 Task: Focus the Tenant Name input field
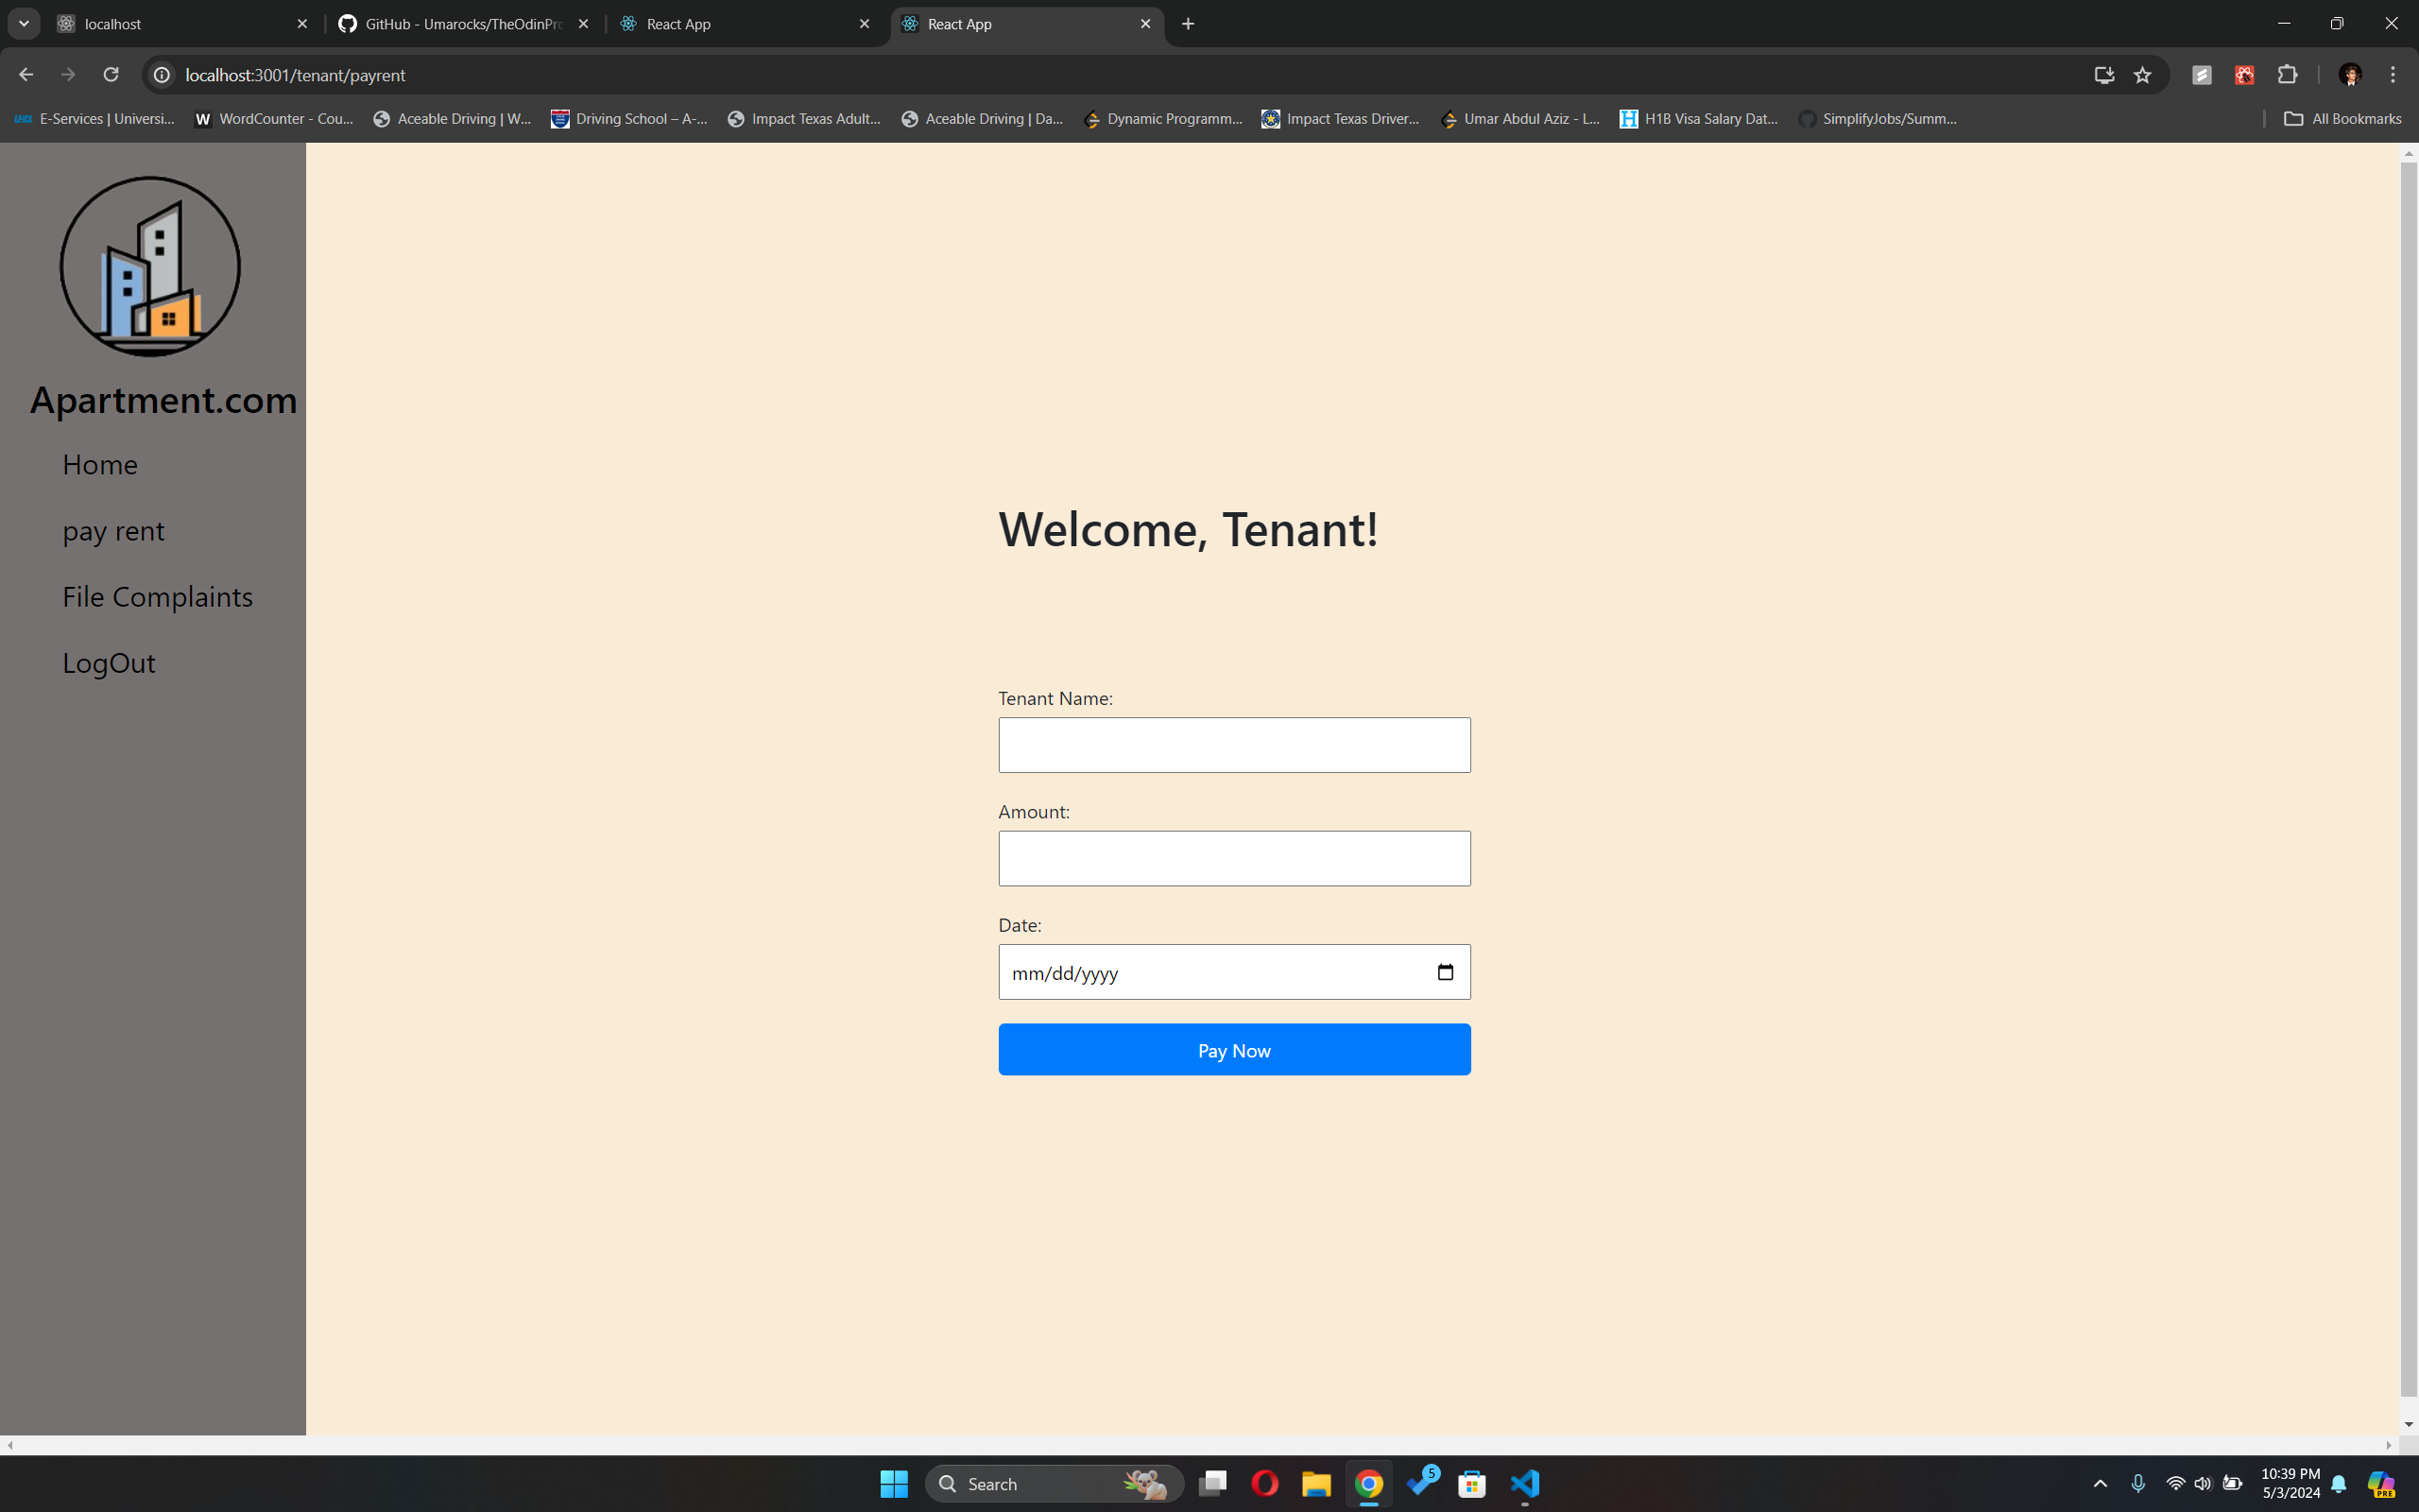pyautogui.click(x=1233, y=745)
